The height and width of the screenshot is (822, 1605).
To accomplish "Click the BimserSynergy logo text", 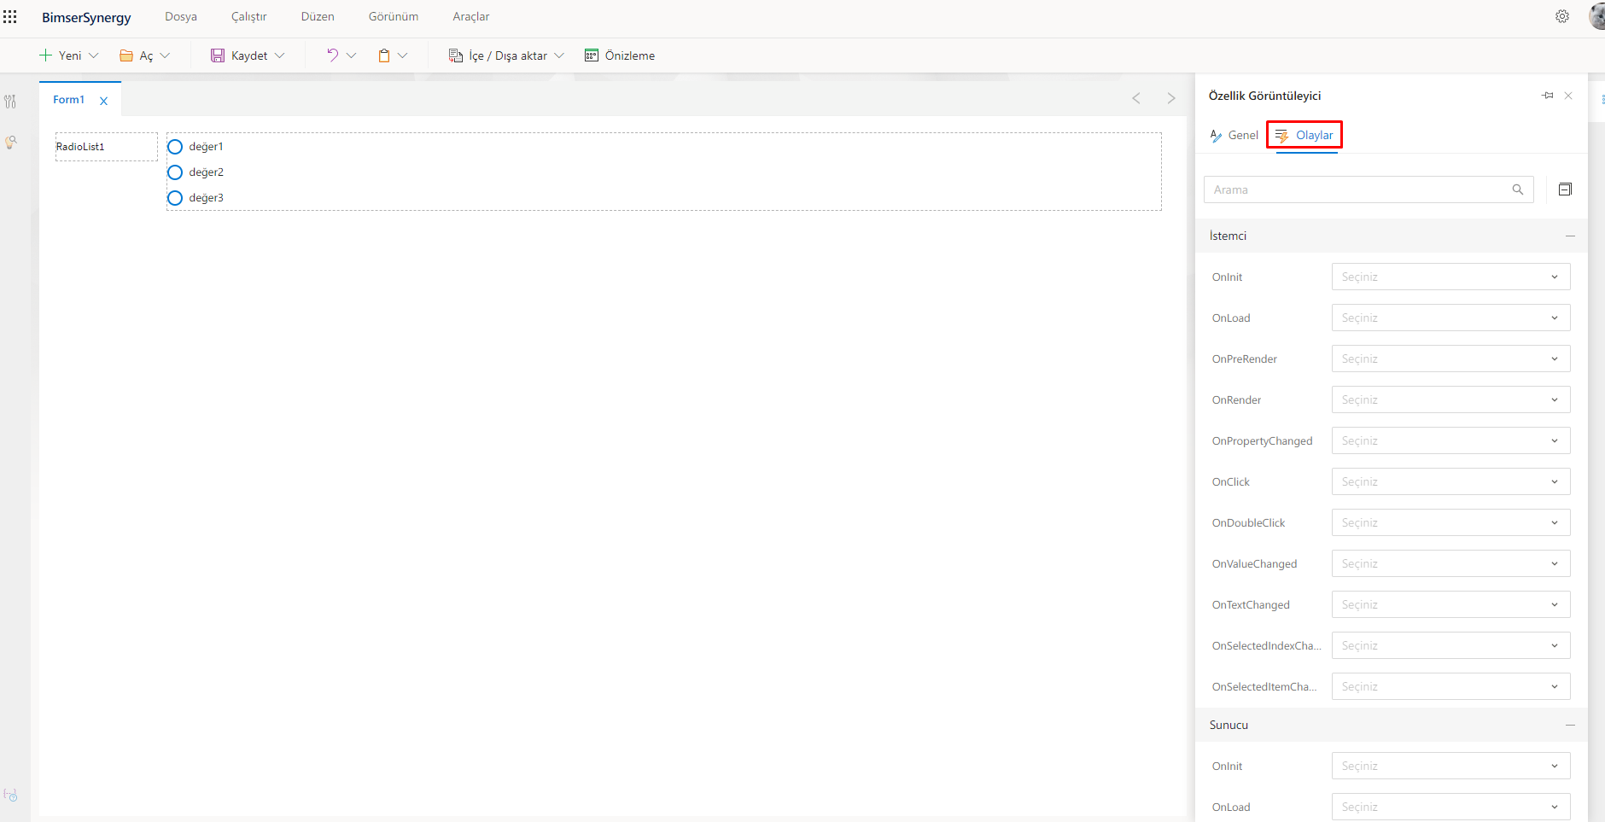I will pyautogui.click(x=86, y=17).
